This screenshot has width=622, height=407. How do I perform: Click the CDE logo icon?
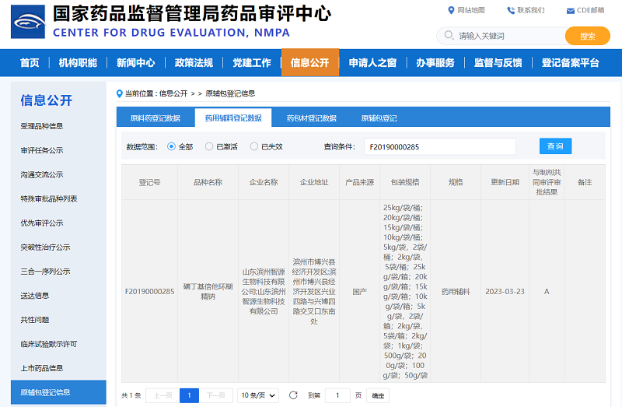[27, 22]
